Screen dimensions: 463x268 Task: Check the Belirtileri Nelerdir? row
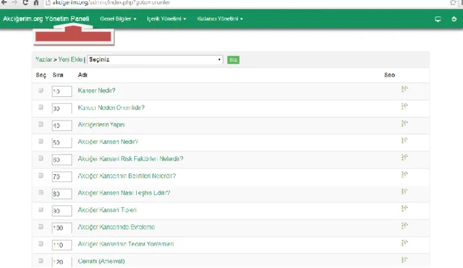click(x=41, y=175)
